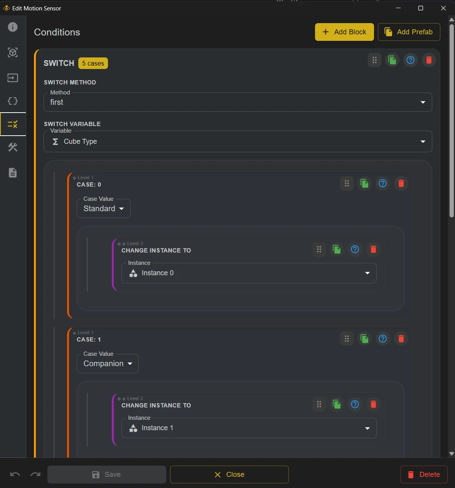Screen dimensions: 455x488
Task: Click the CASE: 0 title text
Action: [x=89, y=185]
